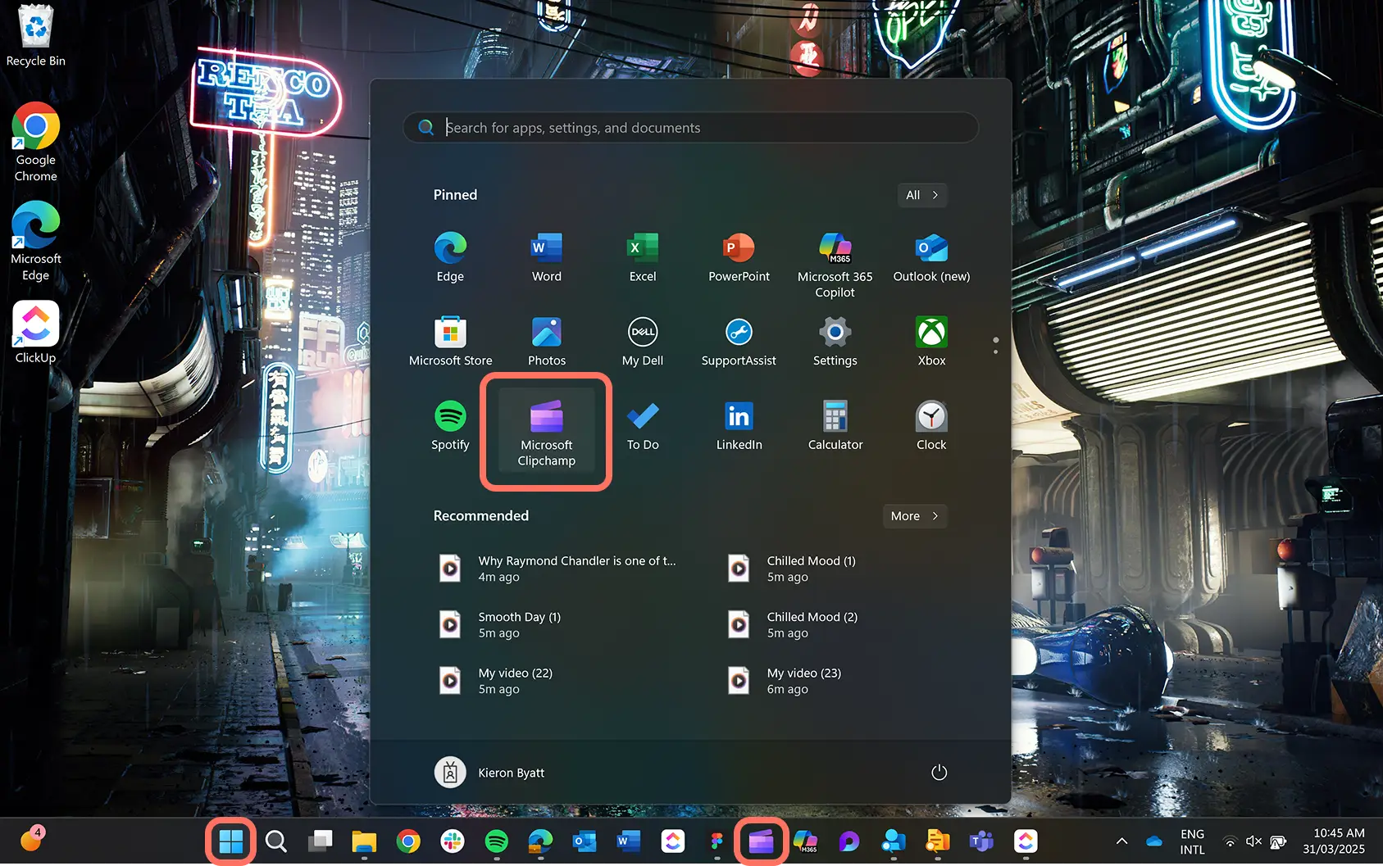Viewport: 1383px width, 866px height.
Task: Open the My Dell app
Action: pos(643,342)
